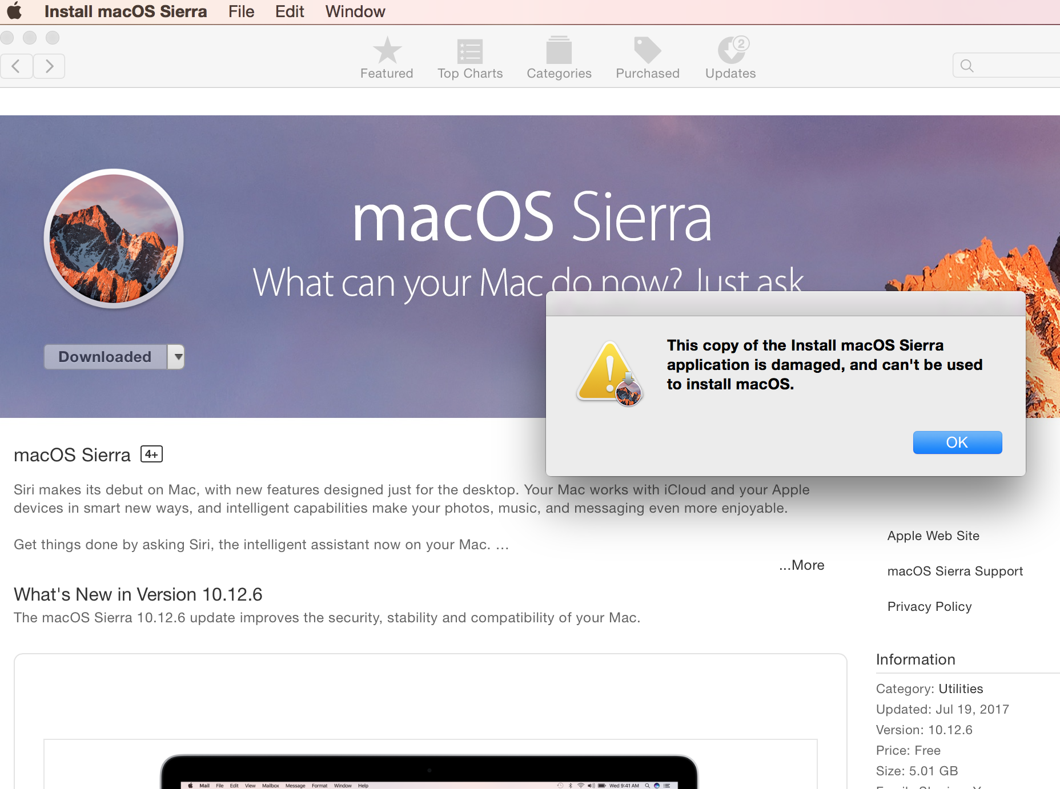
Task: Open the Install macOS Sierra app menu
Action: (x=126, y=11)
